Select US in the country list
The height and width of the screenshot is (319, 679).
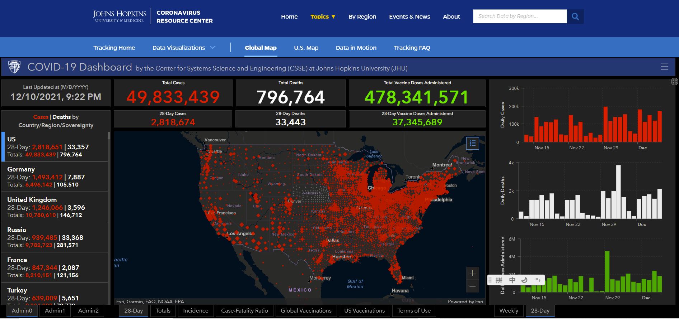pos(55,147)
